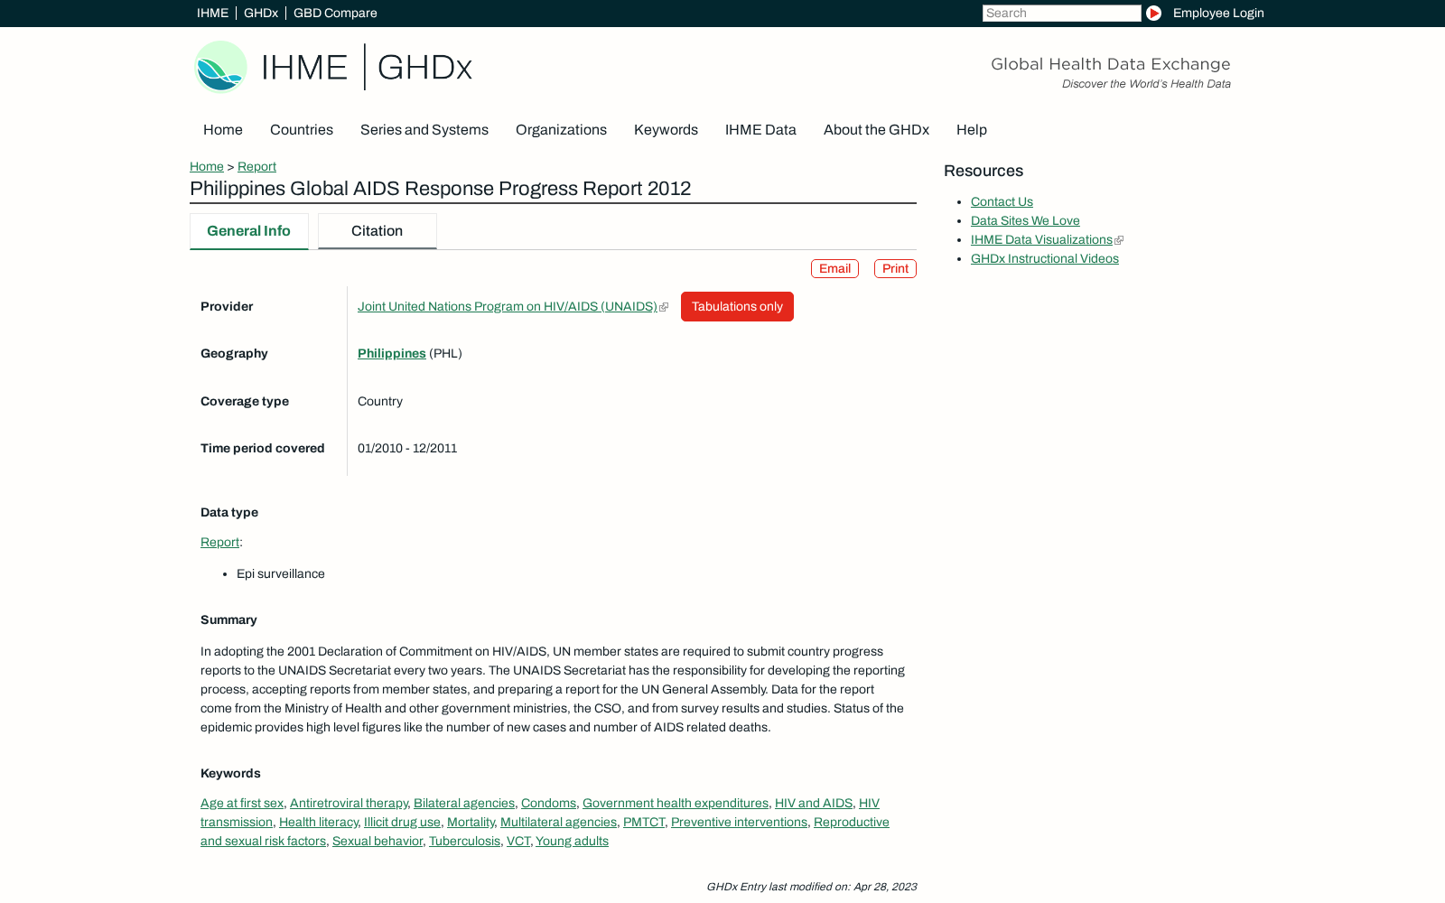Screen dimensions: 1445x903
Task: Click the Tuberculosis keyword
Action: 464,842
